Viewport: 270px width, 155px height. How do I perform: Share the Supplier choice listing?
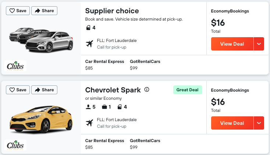44,11
